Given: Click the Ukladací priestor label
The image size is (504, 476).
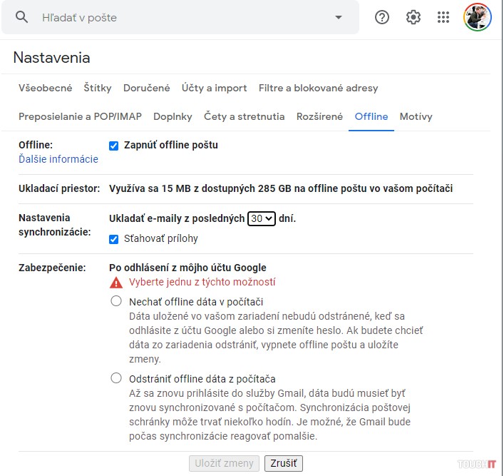Looking at the screenshot, I should pos(59,188).
